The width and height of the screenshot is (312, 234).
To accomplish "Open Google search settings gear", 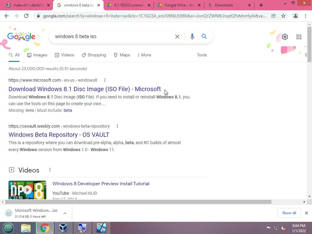I will (285, 37).
